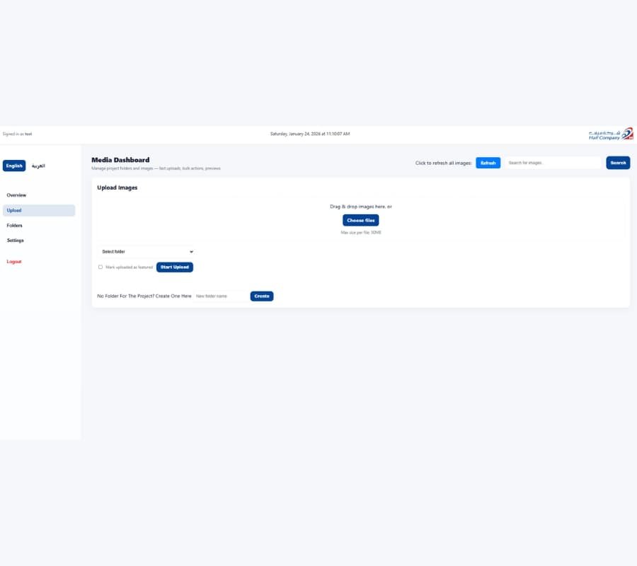Click Create to add a folder

pos(262,296)
